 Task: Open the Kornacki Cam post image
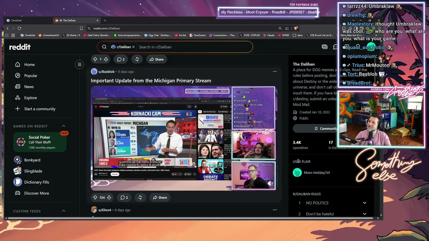[184, 138]
